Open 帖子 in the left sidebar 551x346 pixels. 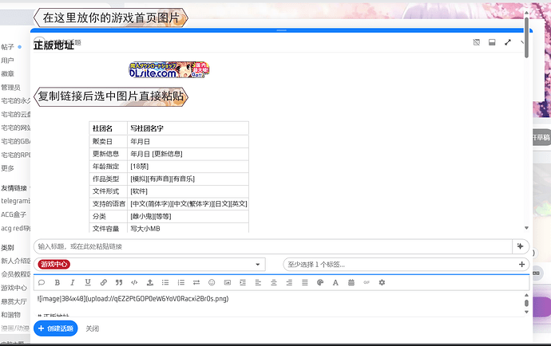pos(7,47)
